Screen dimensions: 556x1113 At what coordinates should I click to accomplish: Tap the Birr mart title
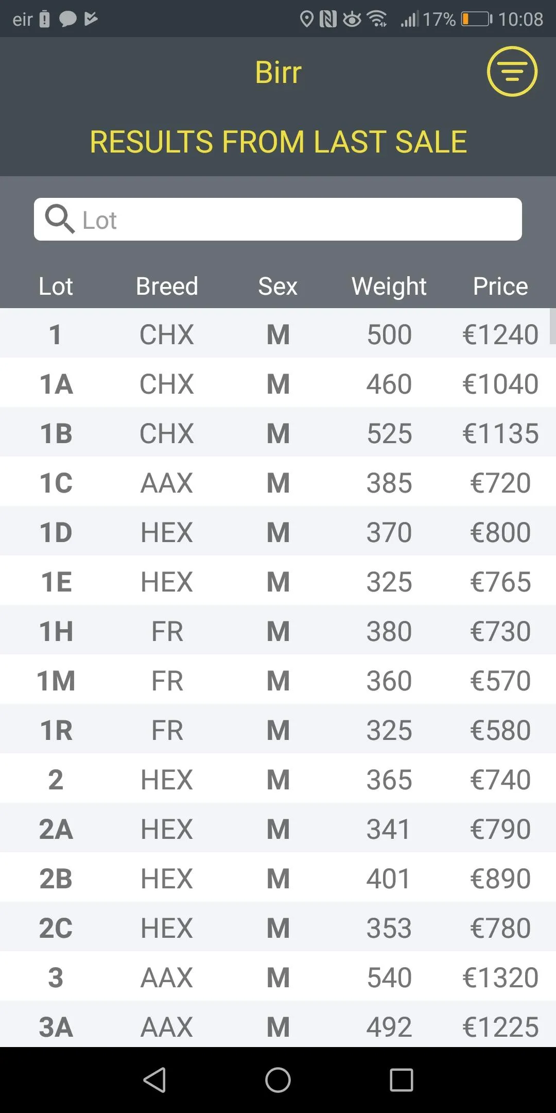coord(278,72)
